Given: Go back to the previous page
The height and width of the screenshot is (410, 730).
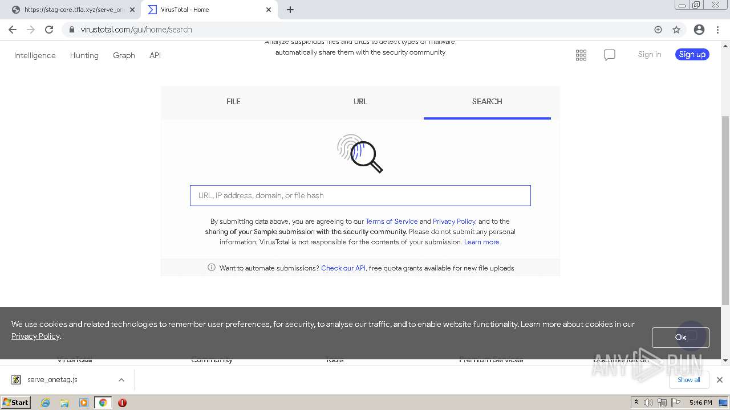Looking at the screenshot, I should coord(13,30).
